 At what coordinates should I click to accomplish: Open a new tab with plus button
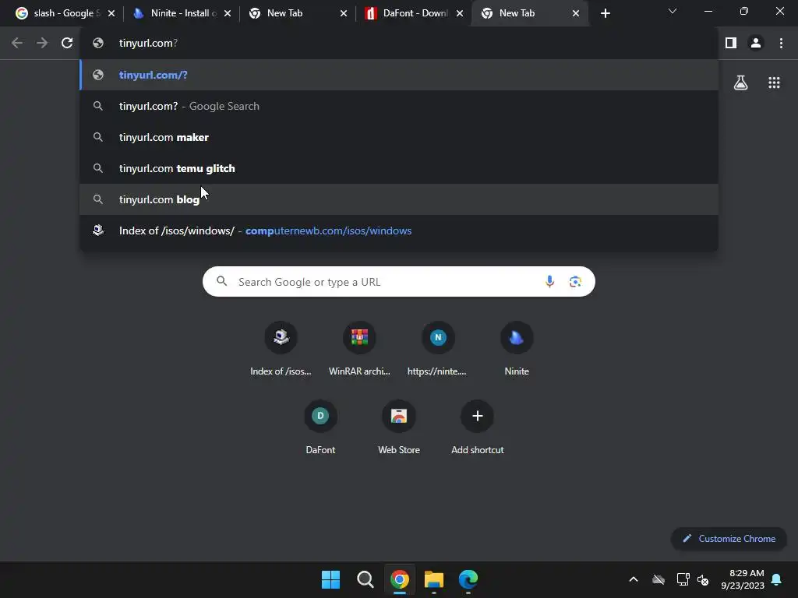coord(605,13)
